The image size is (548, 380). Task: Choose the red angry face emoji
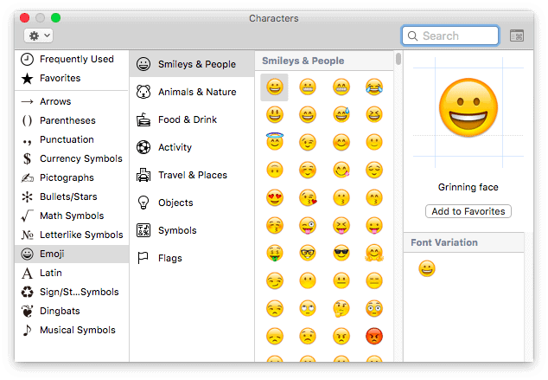[374, 336]
